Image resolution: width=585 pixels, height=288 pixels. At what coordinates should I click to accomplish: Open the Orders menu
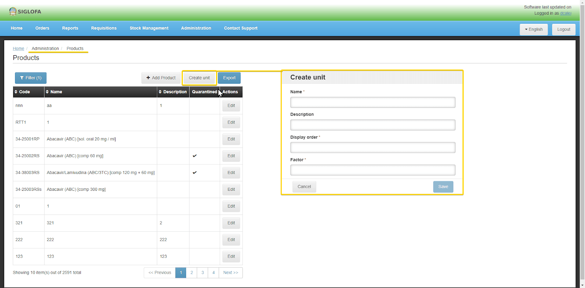(42, 28)
